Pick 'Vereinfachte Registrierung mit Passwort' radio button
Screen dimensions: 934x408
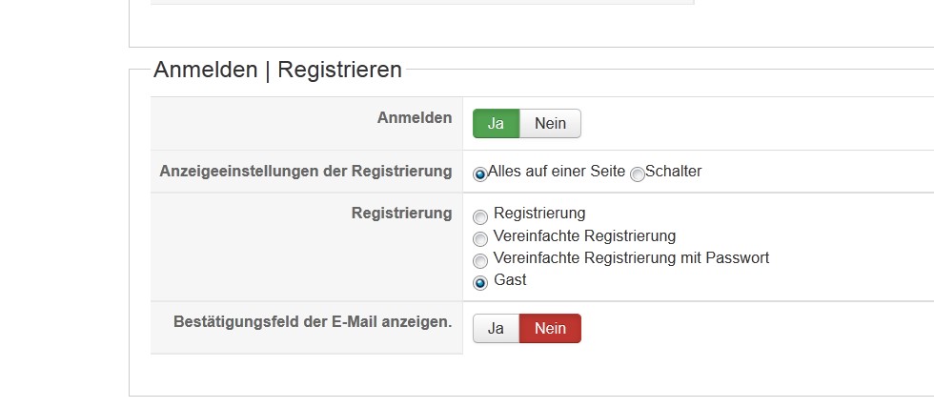(480, 261)
